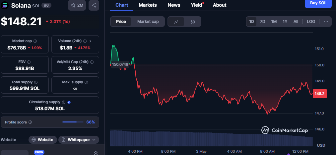The width and height of the screenshot is (336, 155).
Task: Click the $1.8B volume value
Action: click(x=66, y=48)
